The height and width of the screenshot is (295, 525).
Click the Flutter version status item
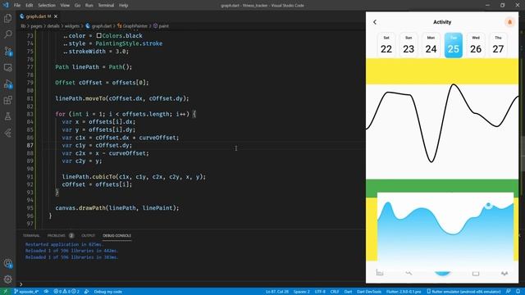coord(404,292)
